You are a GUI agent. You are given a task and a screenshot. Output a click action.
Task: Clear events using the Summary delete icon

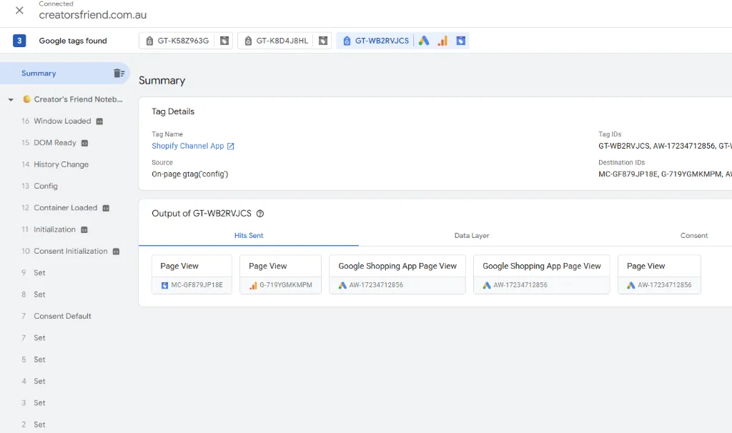119,74
